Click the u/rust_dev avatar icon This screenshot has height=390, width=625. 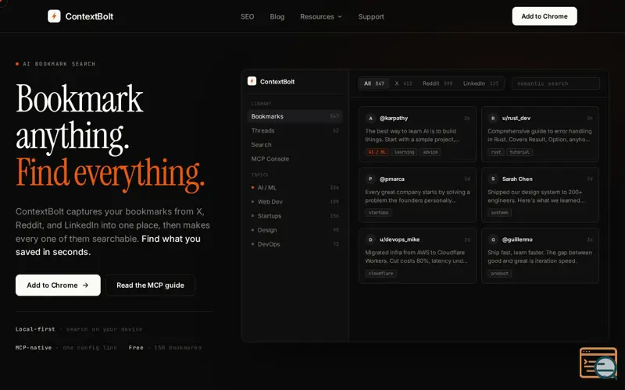click(493, 119)
